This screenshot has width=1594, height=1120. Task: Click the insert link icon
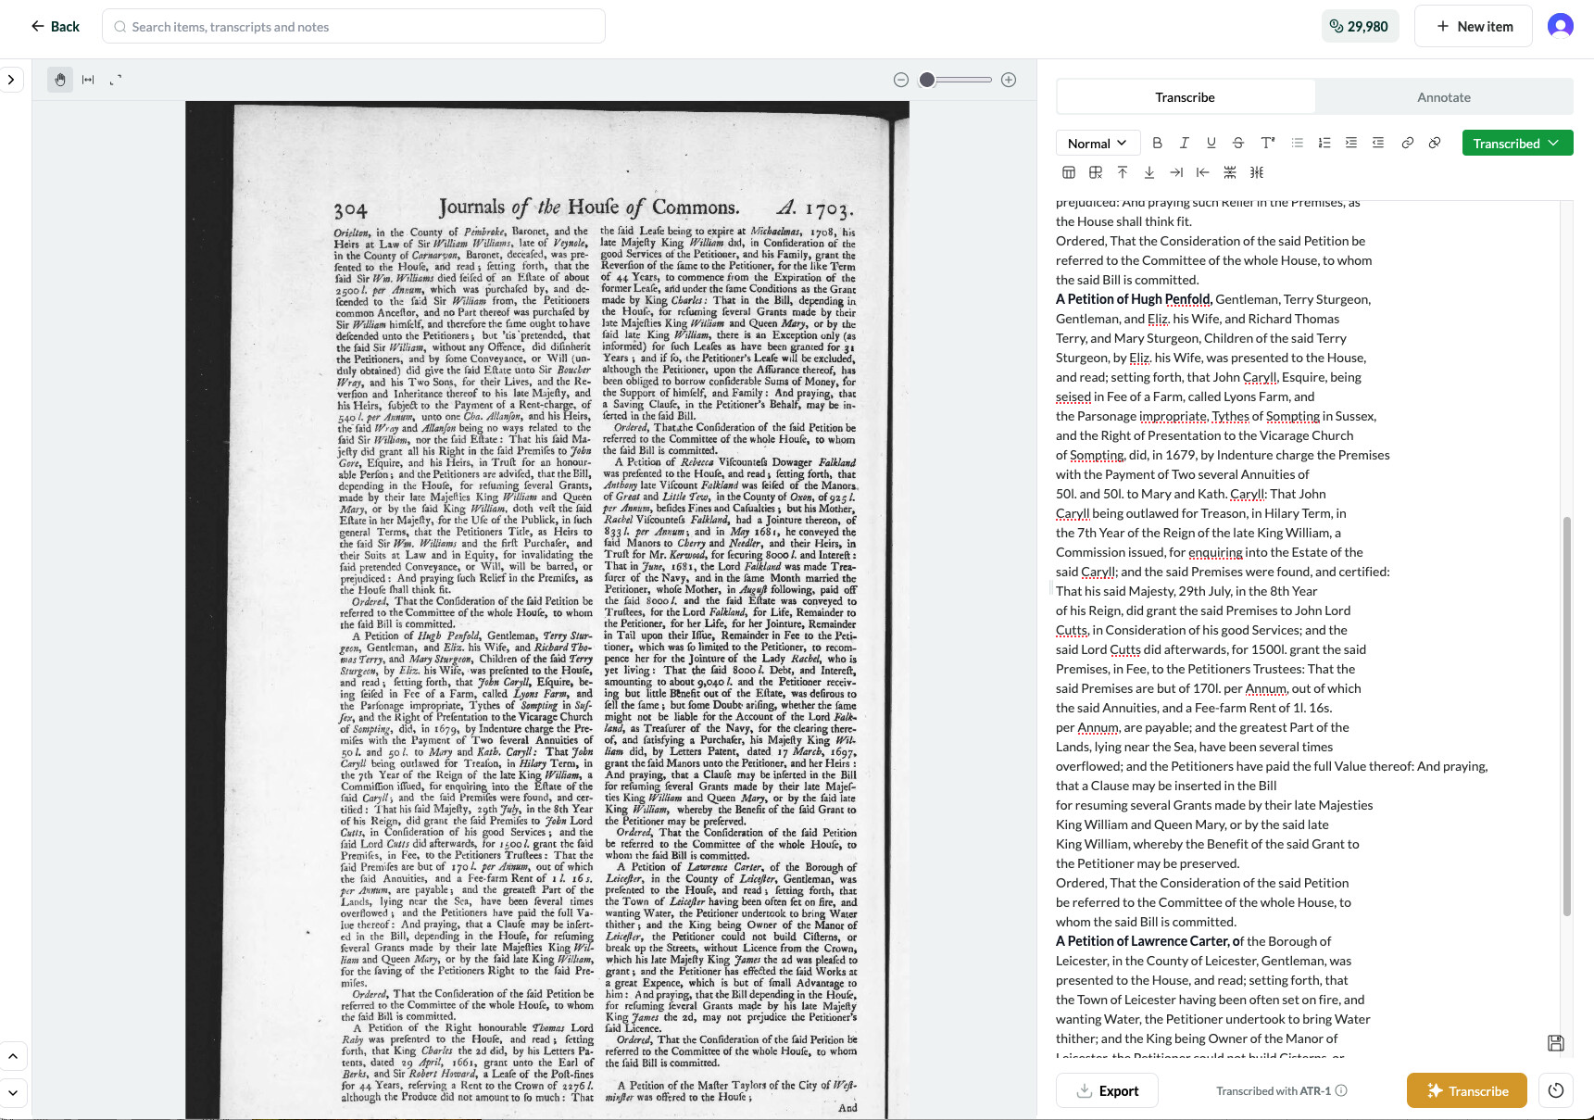[x=1407, y=143]
